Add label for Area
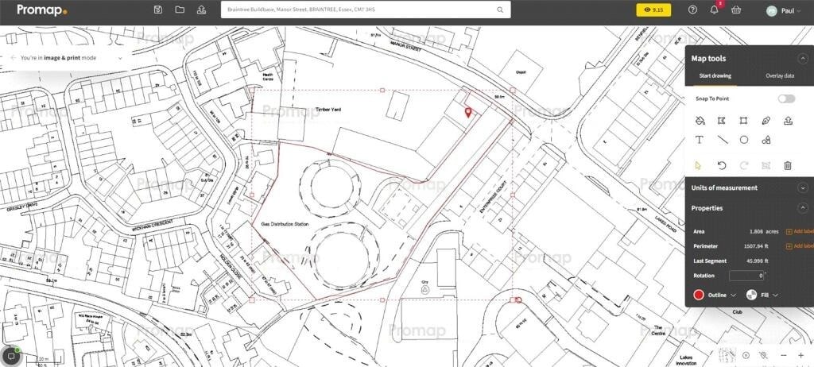The image size is (814, 367). tap(800, 231)
